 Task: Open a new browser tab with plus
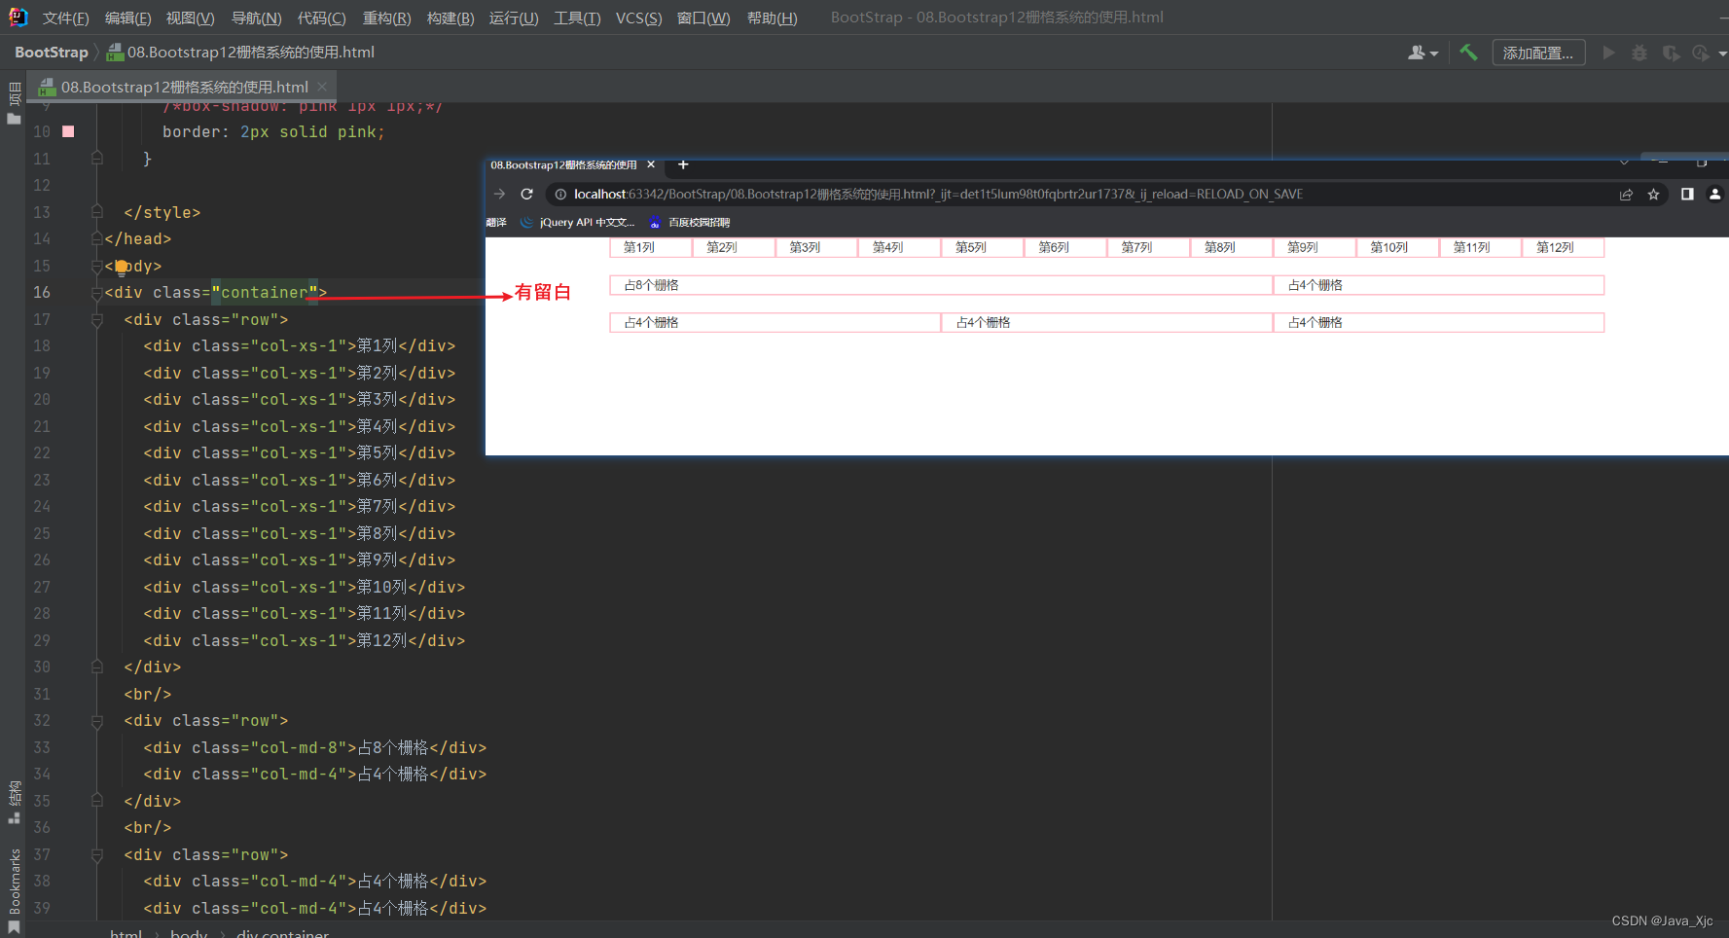(x=683, y=164)
